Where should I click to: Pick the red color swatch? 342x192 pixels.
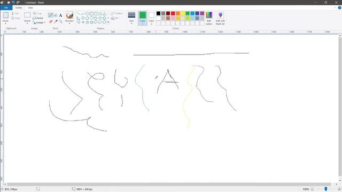pos(173,13)
